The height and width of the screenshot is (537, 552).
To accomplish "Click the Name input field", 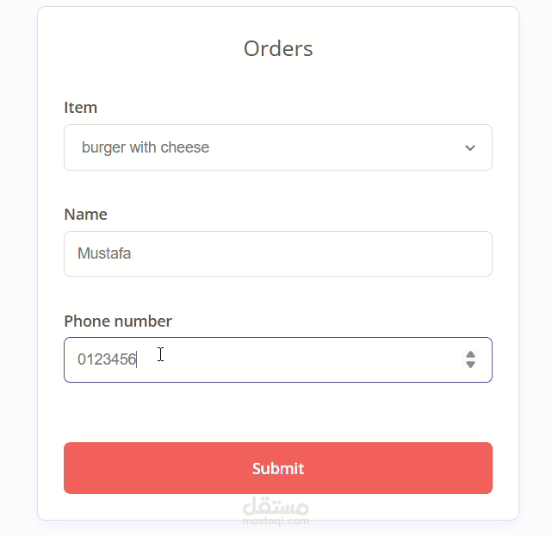I will [x=277, y=253].
